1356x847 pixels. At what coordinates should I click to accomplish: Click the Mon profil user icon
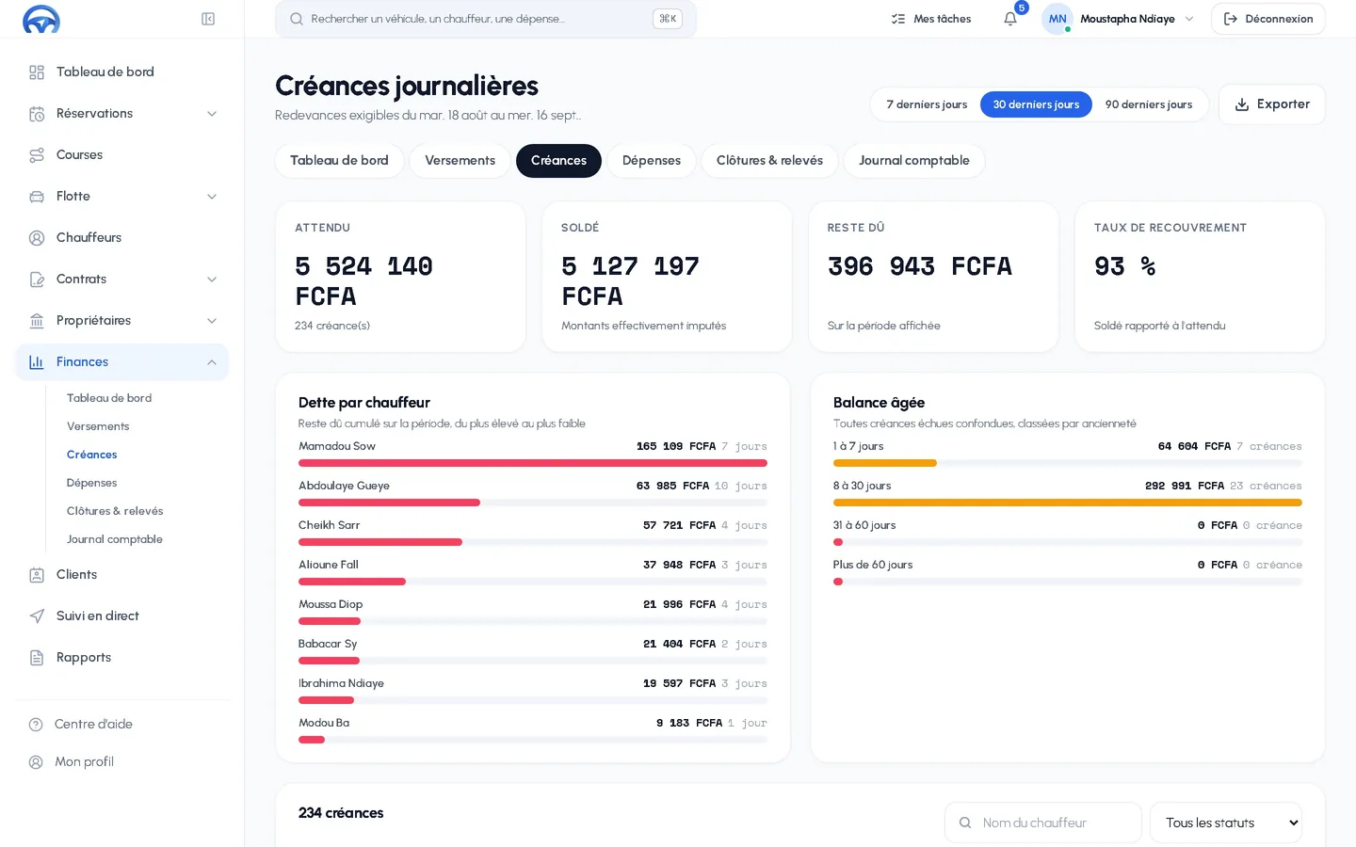(36, 762)
